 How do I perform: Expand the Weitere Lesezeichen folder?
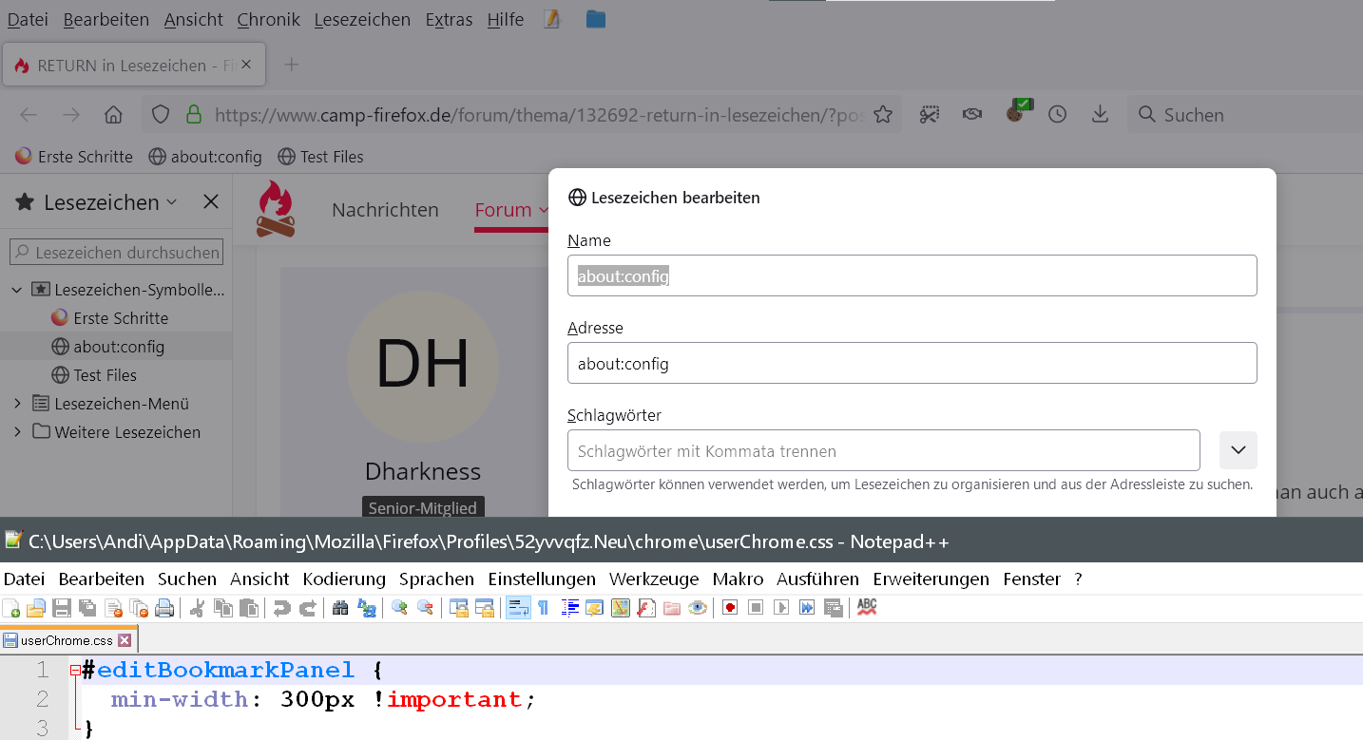pyautogui.click(x=17, y=432)
